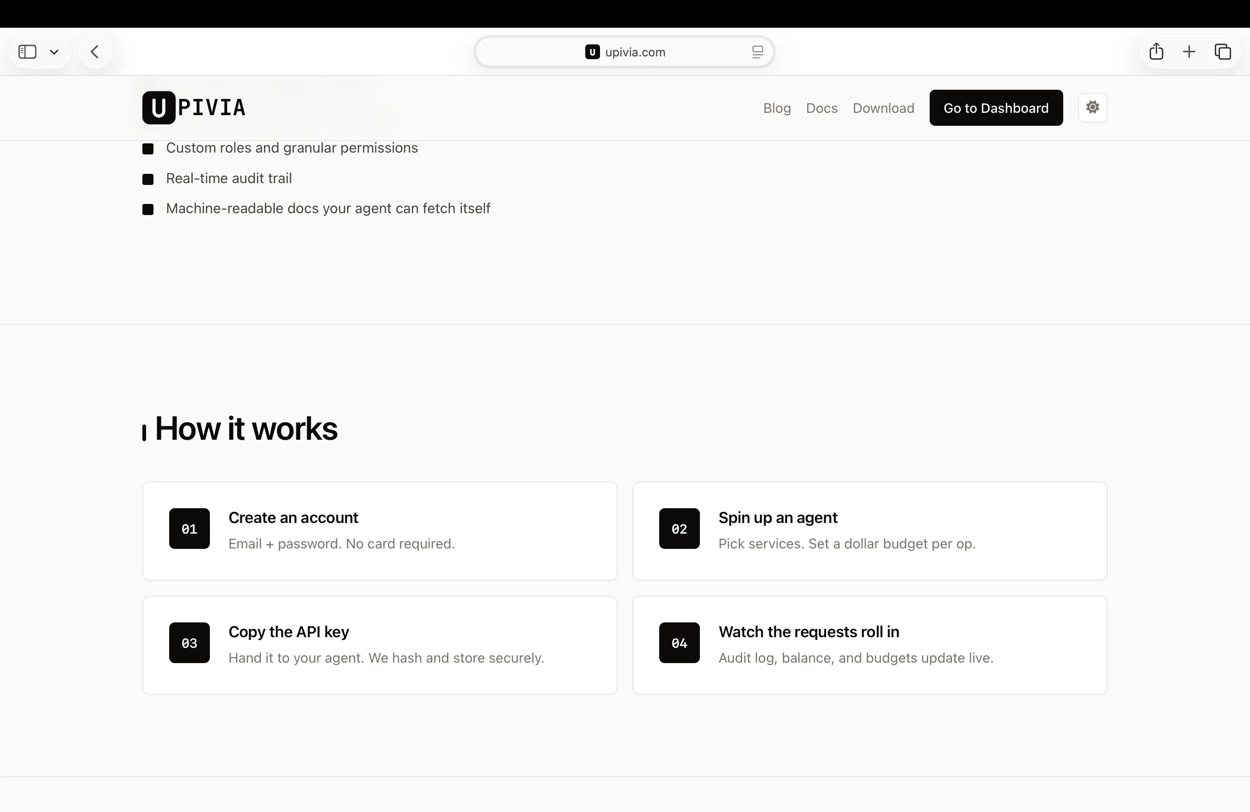The width and height of the screenshot is (1250, 812).
Task: Select the 'Spin up an agent' heading
Action: (778, 518)
